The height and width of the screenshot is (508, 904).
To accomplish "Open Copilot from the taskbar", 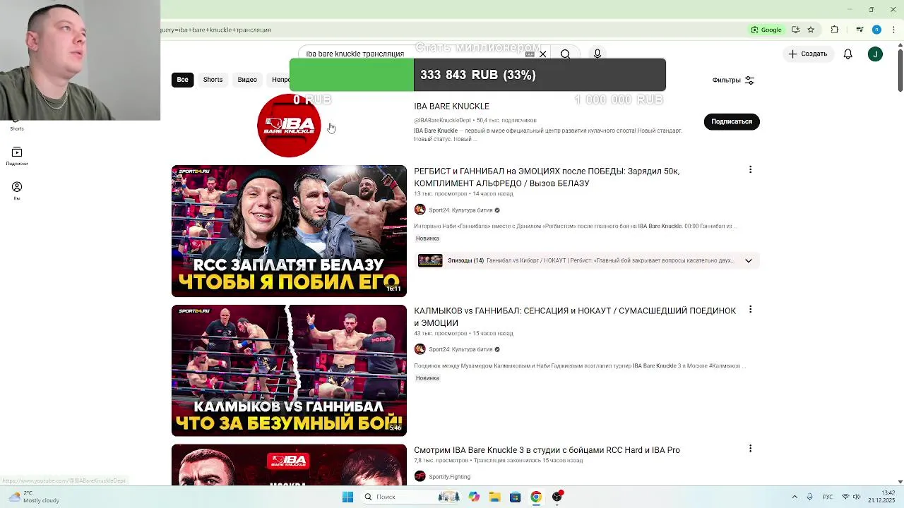I will [474, 497].
